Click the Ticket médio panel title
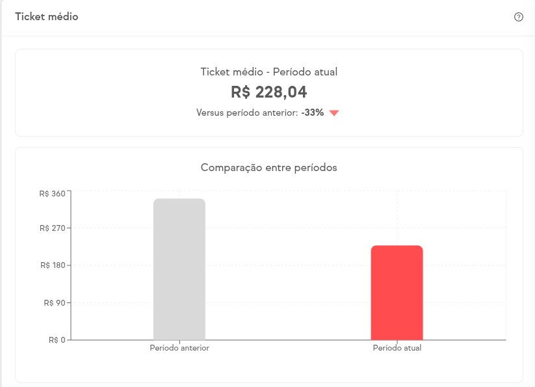 (x=47, y=17)
